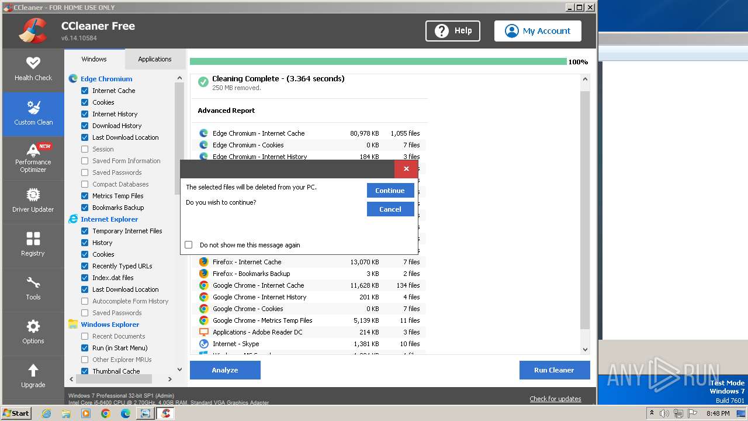This screenshot has width=748, height=421.
Task: Enable Compact Databases checkbox
Action: click(85, 184)
